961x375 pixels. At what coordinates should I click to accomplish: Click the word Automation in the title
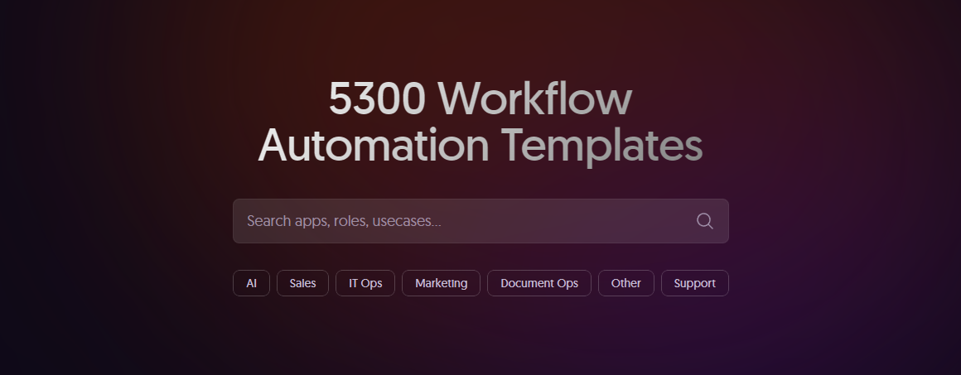pos(374,146)
